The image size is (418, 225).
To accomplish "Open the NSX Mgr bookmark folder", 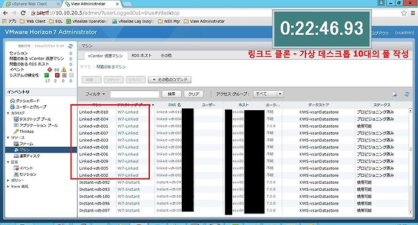I will (169, 21).
